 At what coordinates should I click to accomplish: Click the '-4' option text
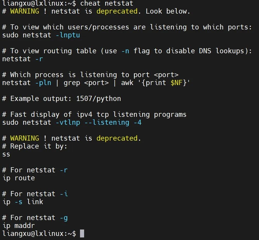coord(138,122)
